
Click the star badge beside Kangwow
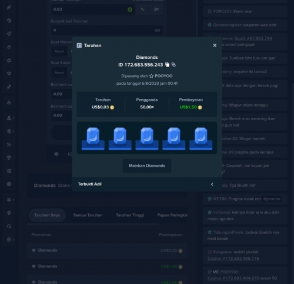tap(210, 252)
